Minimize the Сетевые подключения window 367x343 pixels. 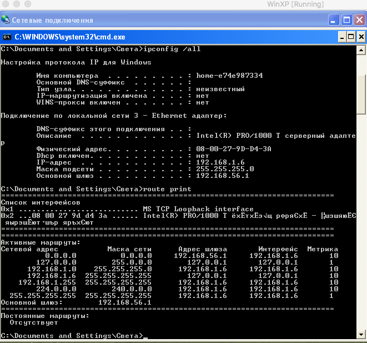tap(333, 20)
